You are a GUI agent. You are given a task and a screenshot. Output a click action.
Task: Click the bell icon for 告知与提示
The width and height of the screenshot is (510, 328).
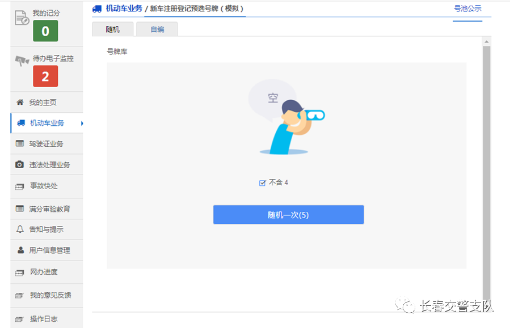click(x=20, y=229)
